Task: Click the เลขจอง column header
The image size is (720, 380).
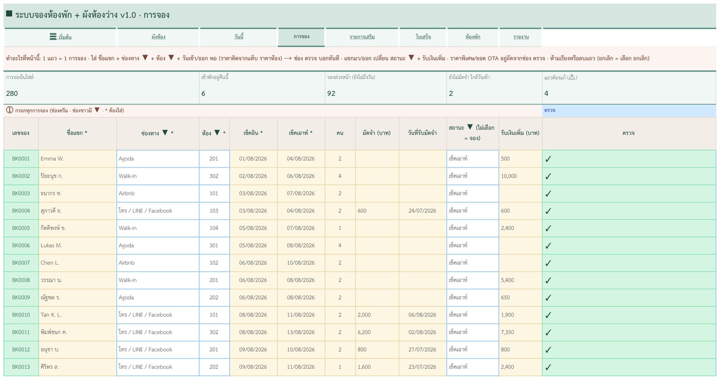Action: [21, 133]
